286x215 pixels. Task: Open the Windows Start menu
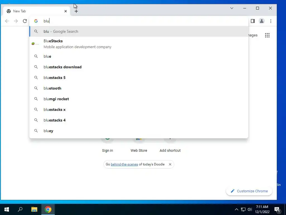click(x=7, y=209)
